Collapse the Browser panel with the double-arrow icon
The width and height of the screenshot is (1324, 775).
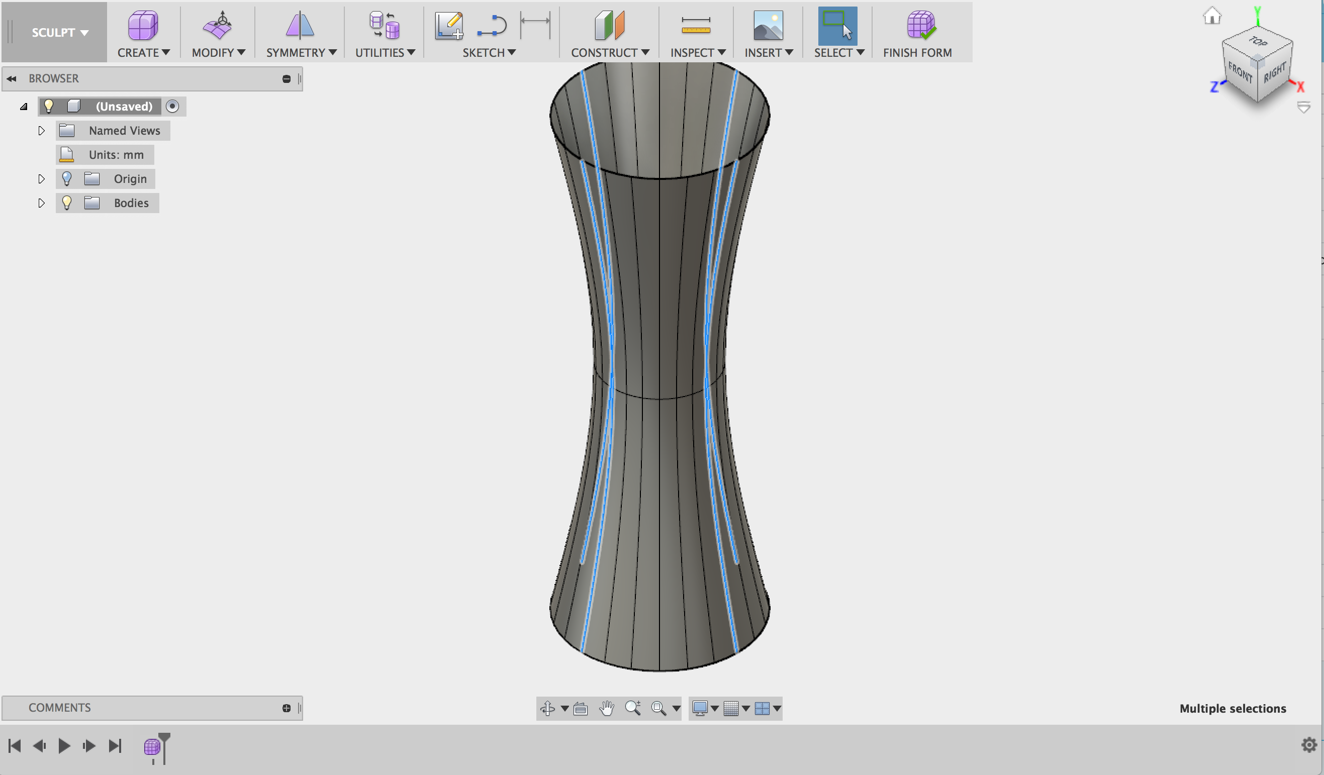click(12, 79)
